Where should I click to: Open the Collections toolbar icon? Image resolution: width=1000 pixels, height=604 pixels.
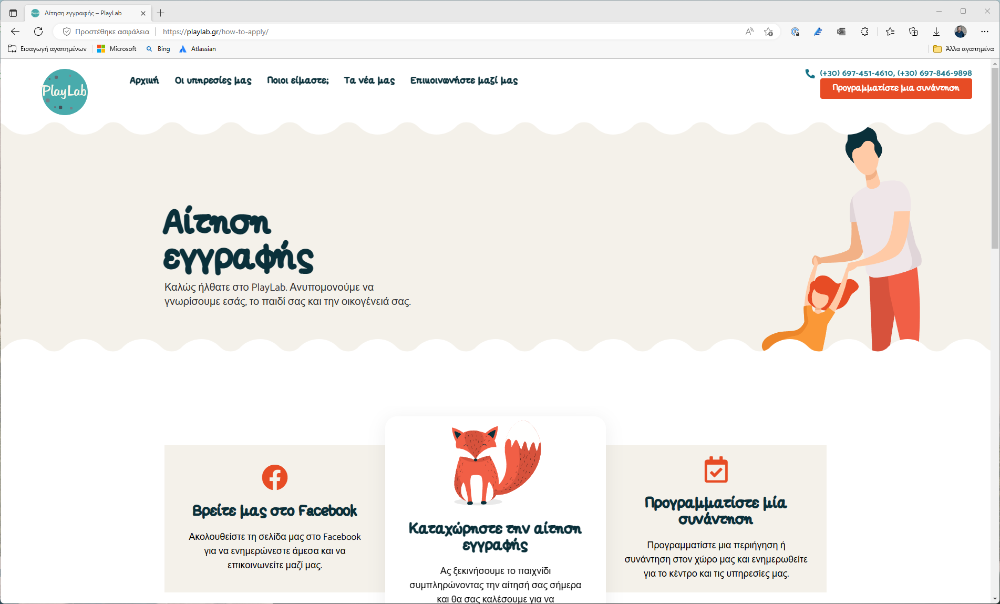coord(913,32)
